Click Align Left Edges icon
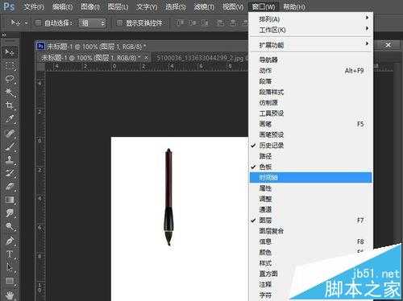The height and width of the screenshot is (301, 403). pos(220,23)
